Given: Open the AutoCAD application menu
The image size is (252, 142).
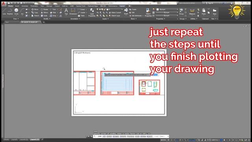Looking at the screenshot, I should click(x=4, y=4).
